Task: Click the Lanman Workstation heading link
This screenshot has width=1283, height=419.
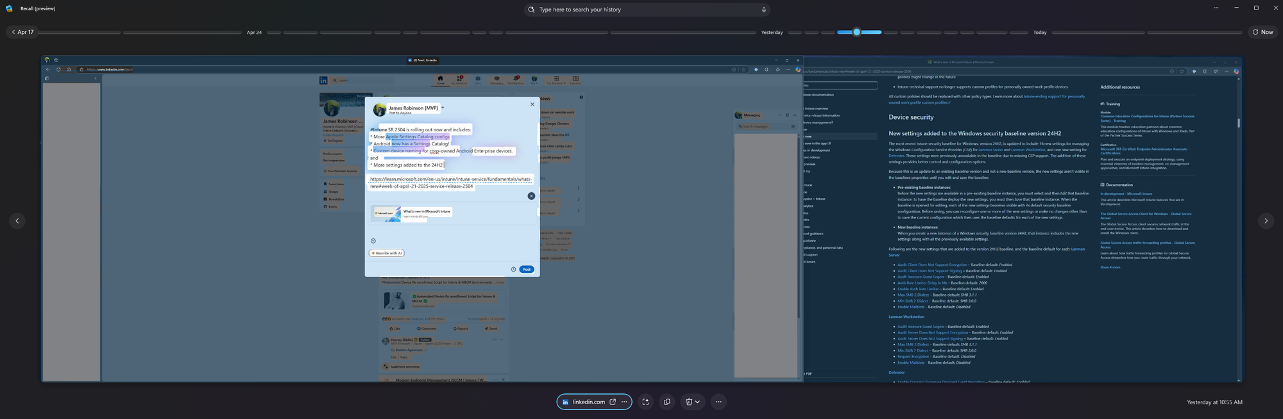Action: (x=906, y=316)
